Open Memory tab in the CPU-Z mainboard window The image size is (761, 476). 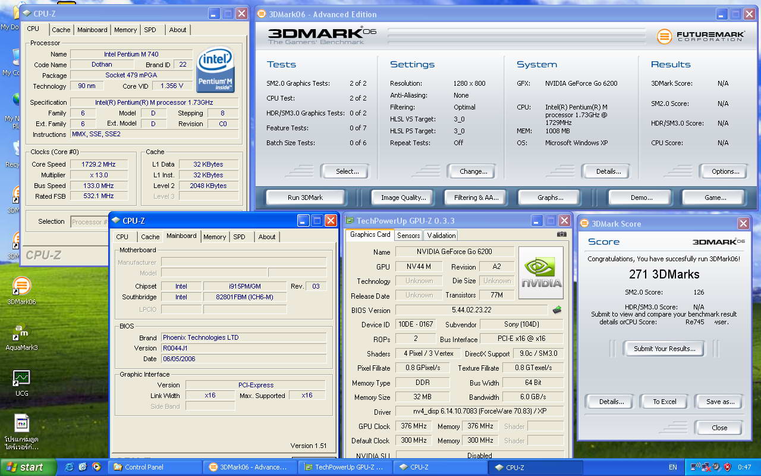coord(215,237)
